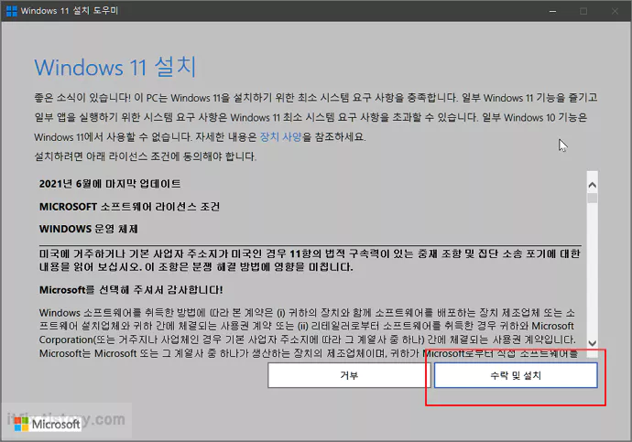Image resolution: width=632 pixels, height=442 pixels.
Task: Open the 장치 사양 link
Action: tap(281, 137)
